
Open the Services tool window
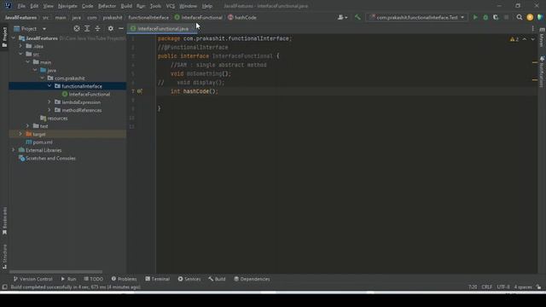[189, 279]
